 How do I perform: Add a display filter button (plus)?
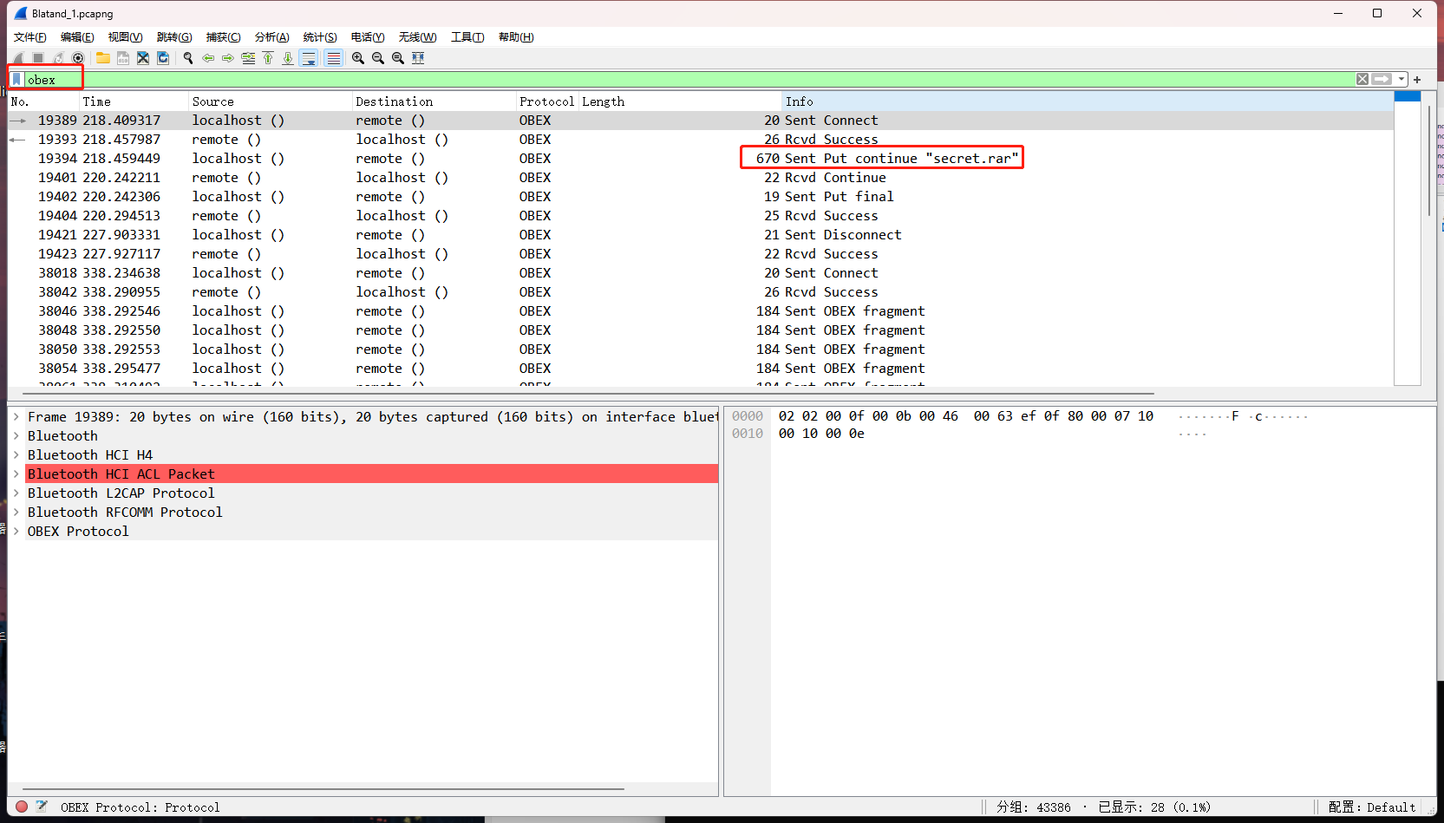[x=1417, y=79]
